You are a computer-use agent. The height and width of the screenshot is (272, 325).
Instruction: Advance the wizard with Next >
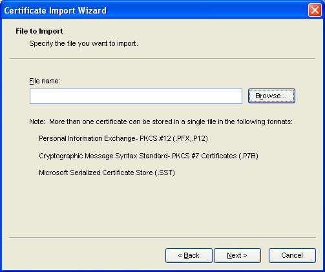pyautogui.click(x=237, y=255)
